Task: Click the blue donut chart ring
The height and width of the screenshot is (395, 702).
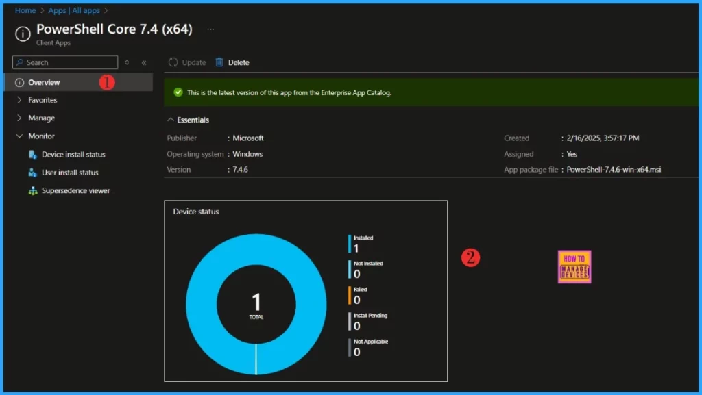Action: [202, 304]
